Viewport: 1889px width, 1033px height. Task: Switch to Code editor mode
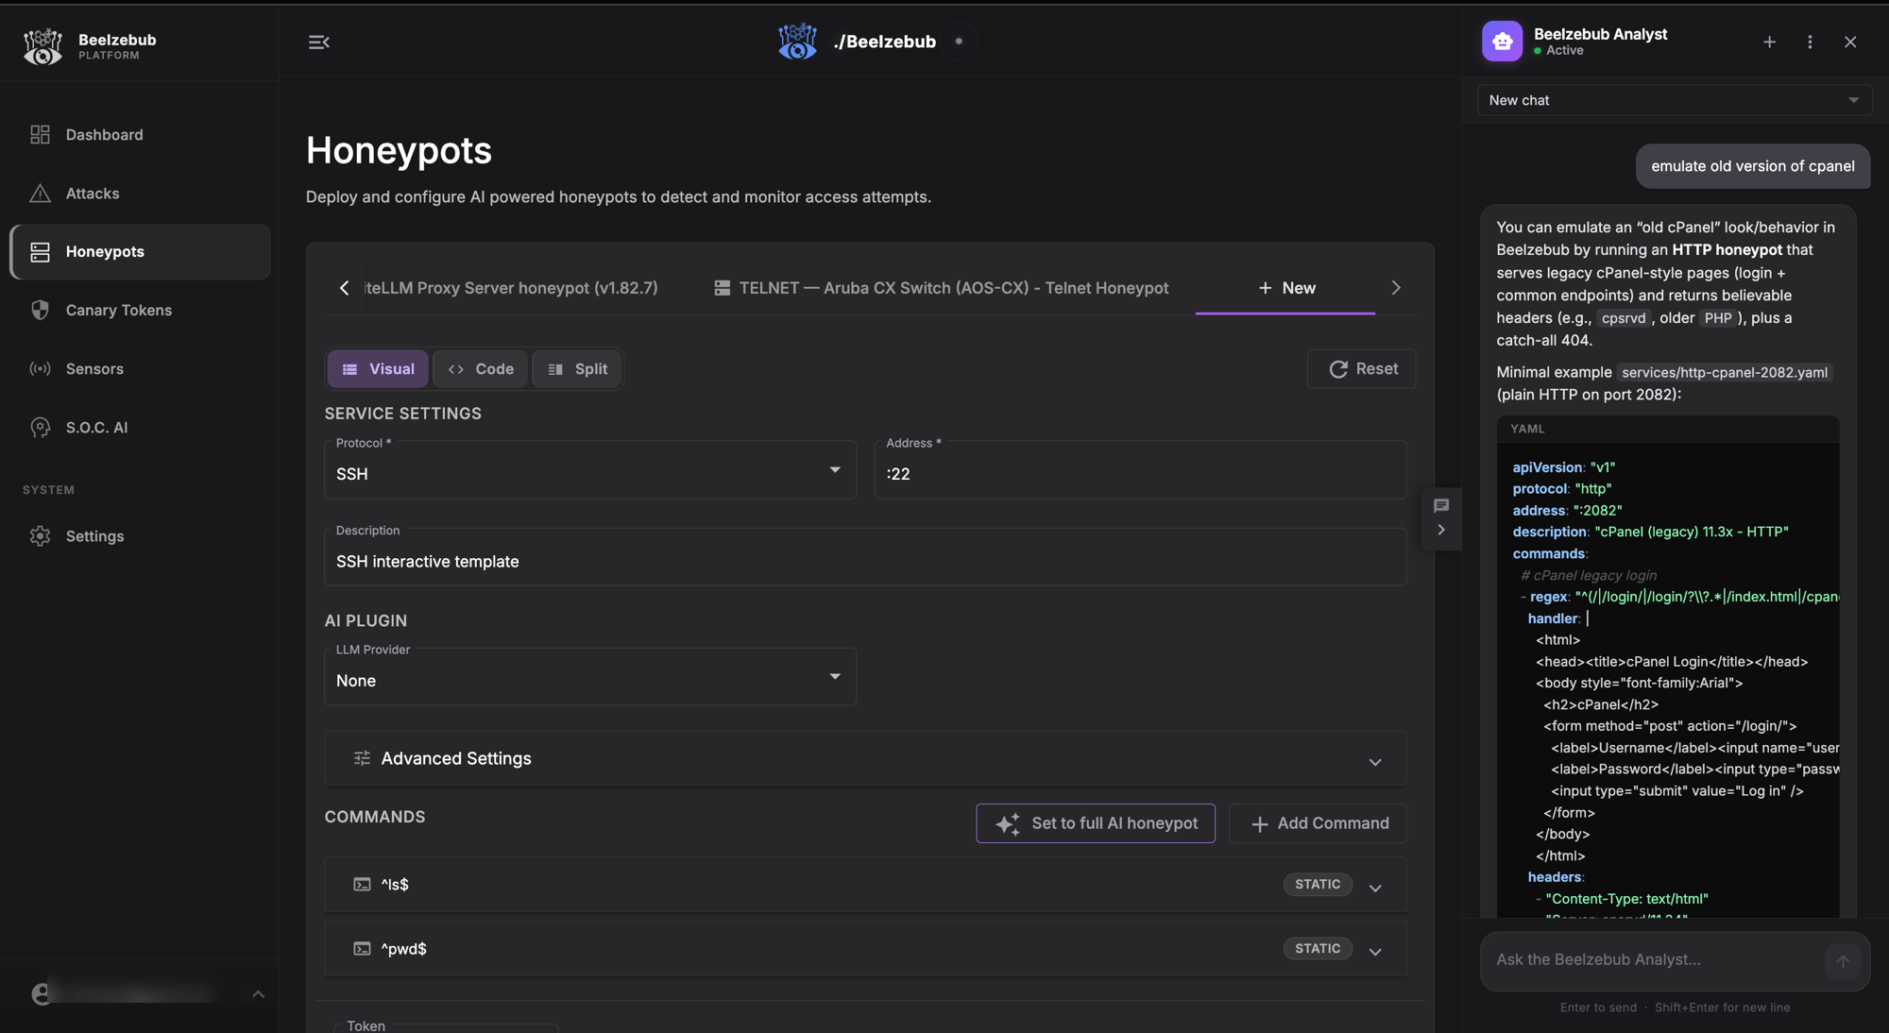point(481,369)
